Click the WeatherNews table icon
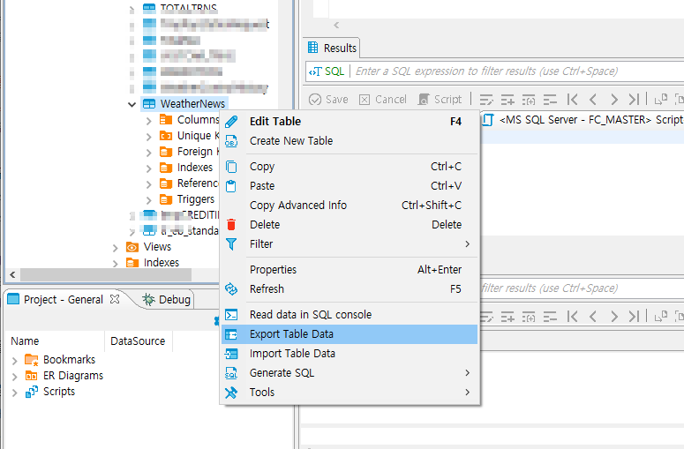Viewport: 684px width, 449px height. pyautogui.click(x=149, y=104)
